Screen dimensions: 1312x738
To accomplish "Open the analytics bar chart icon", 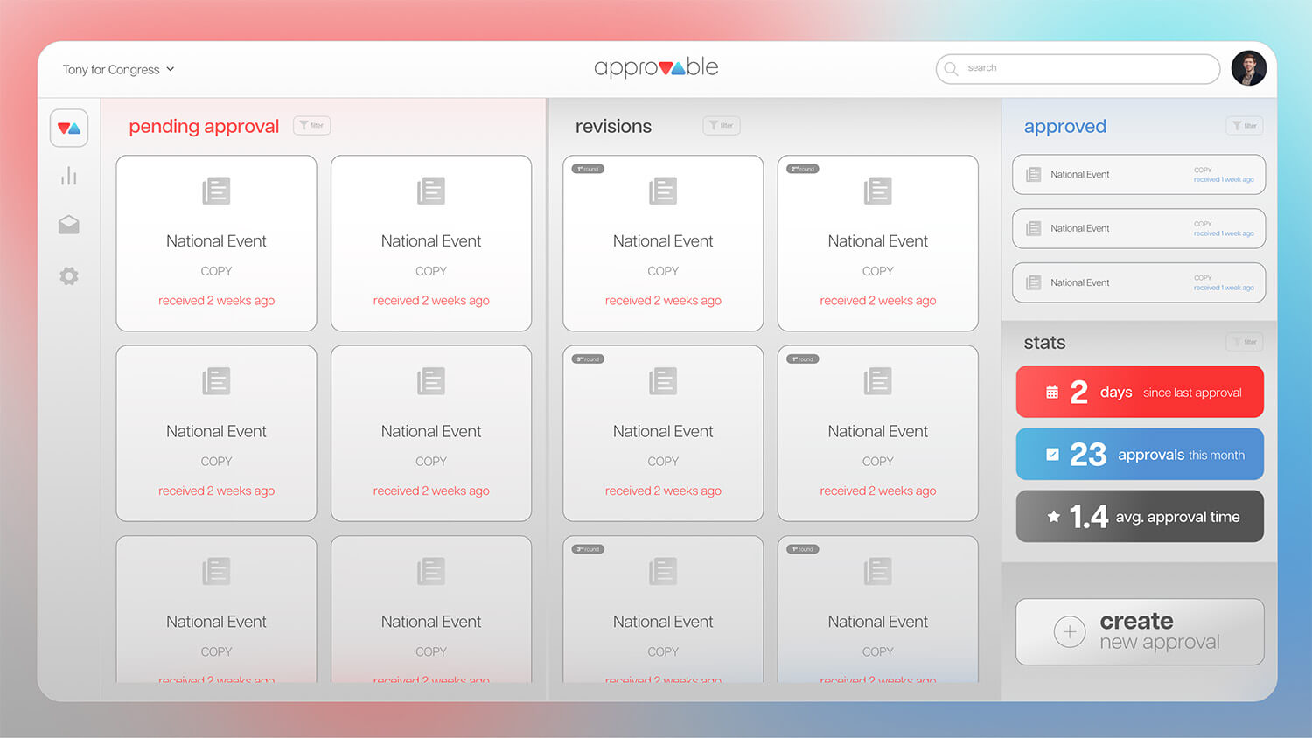I will coord(69,177).
